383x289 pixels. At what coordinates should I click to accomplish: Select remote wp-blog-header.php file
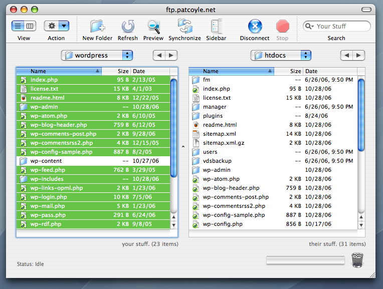[273, 188]
